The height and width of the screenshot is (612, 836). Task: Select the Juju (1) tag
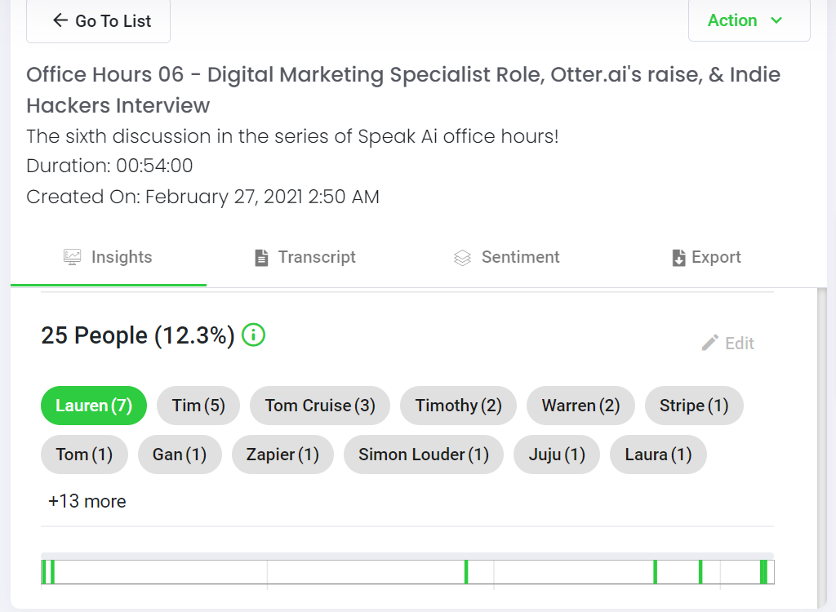click(x=557, y=455)
